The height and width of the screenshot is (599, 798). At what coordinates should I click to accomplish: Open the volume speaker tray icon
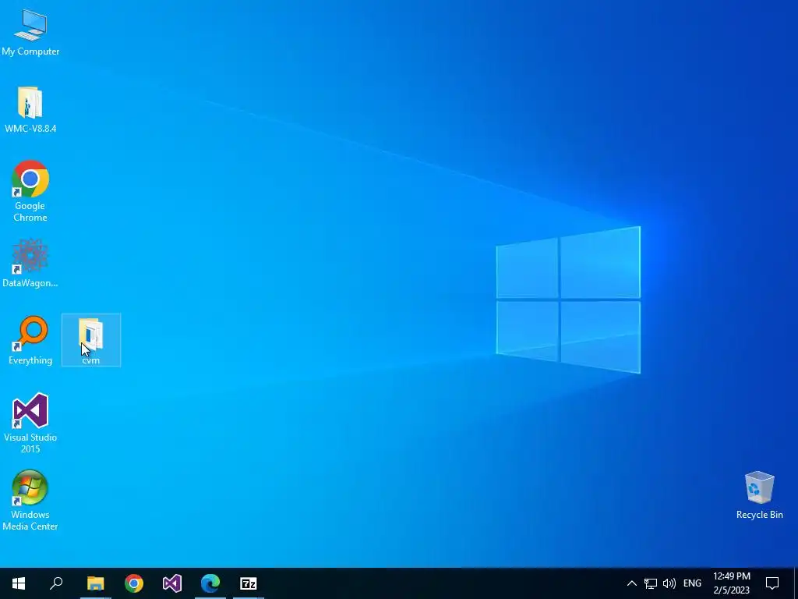pyautogui.click(x=669, y=583)
